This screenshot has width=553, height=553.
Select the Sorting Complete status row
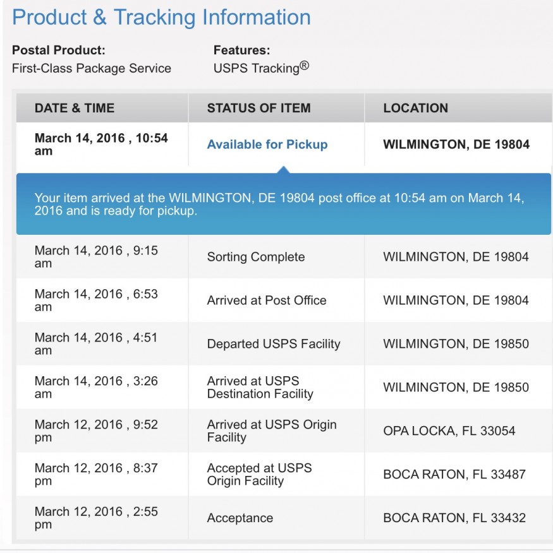click(x=284, y=257)
